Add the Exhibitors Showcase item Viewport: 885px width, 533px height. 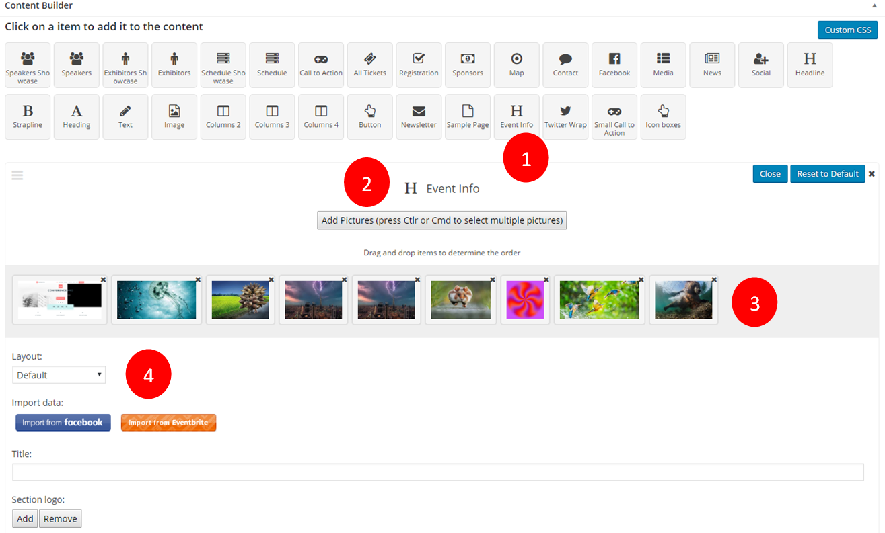click(125, 65)
